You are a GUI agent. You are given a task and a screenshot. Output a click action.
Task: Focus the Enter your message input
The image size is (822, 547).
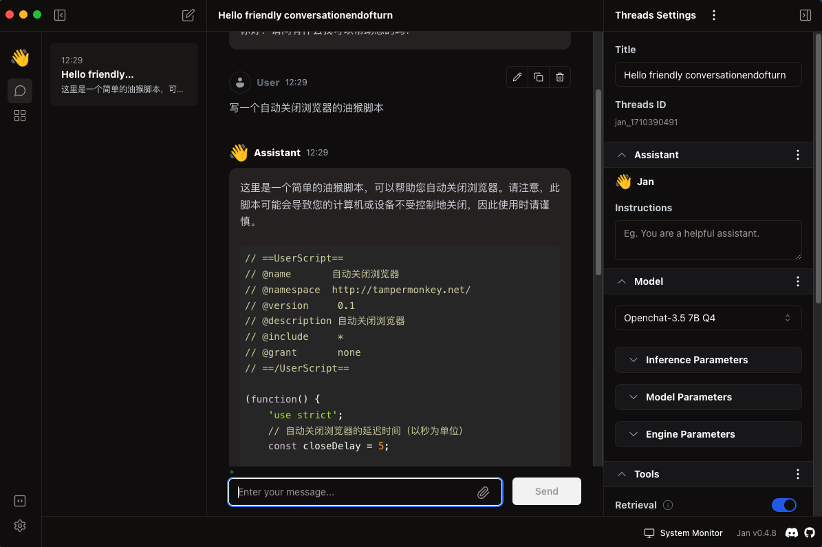point(365,492)
